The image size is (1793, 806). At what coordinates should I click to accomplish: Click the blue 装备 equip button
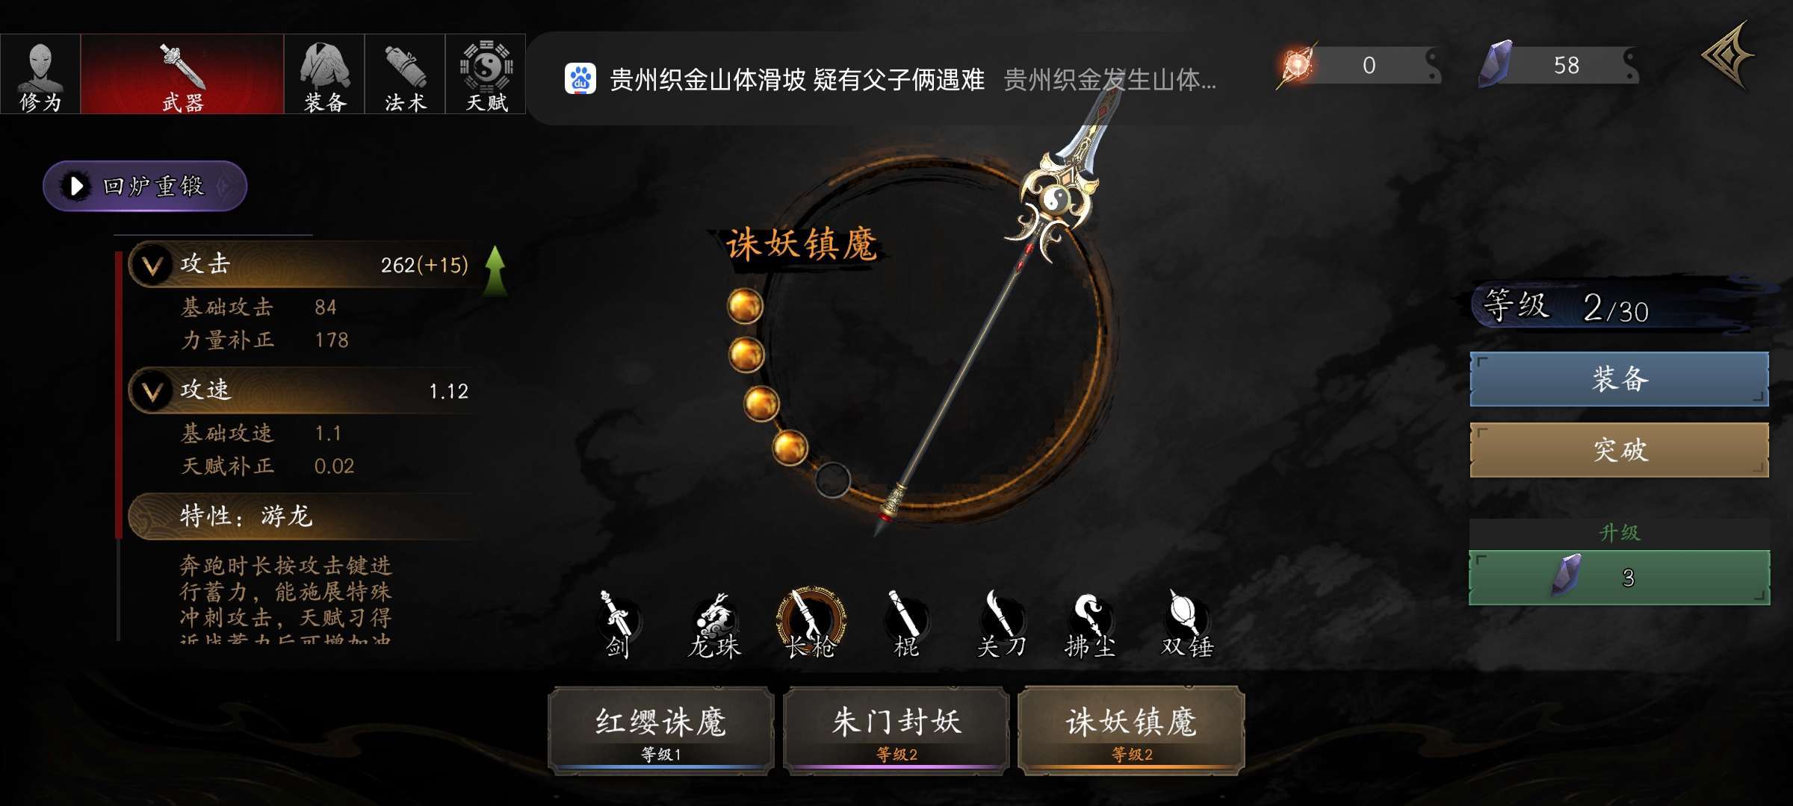(1619, 379)
